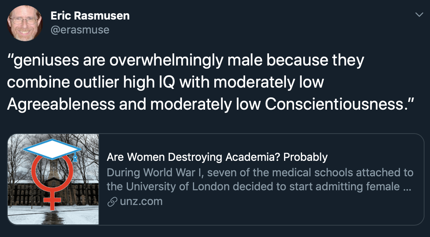Open "Are Women Destroying Academia? Probably" headline
The image size is (430, 237).
point(217,157)
